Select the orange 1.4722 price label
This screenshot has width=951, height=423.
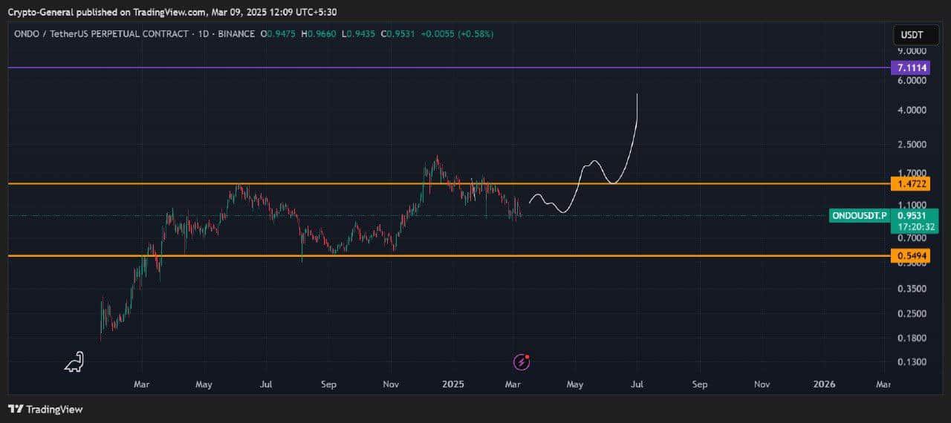tap(912, 183)
